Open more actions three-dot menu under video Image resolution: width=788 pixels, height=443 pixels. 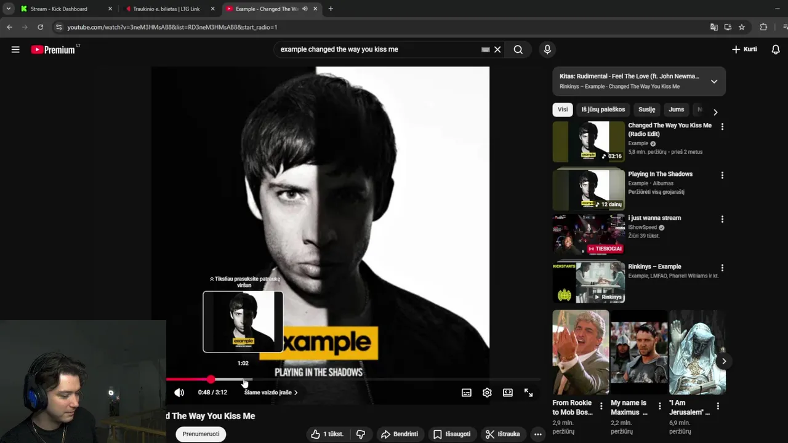tap(538, 434)
